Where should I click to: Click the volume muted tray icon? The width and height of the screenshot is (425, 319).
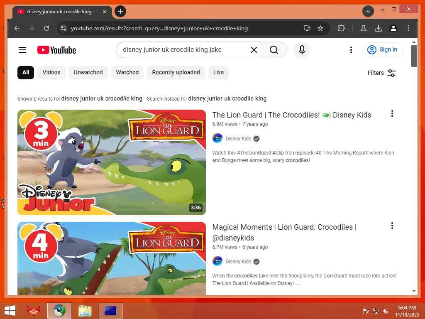tap(386, 311)
